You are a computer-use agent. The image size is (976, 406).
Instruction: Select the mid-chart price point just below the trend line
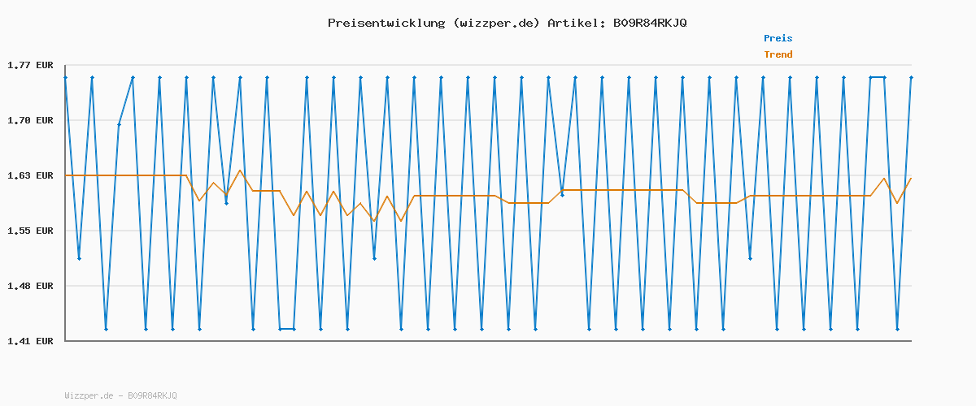coord(562,195)
